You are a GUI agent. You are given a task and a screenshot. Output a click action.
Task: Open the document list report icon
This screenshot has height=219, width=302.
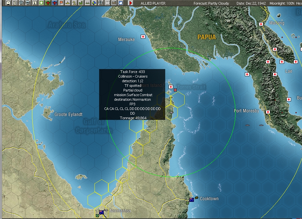pyautogui.click(x=15, y=3)
